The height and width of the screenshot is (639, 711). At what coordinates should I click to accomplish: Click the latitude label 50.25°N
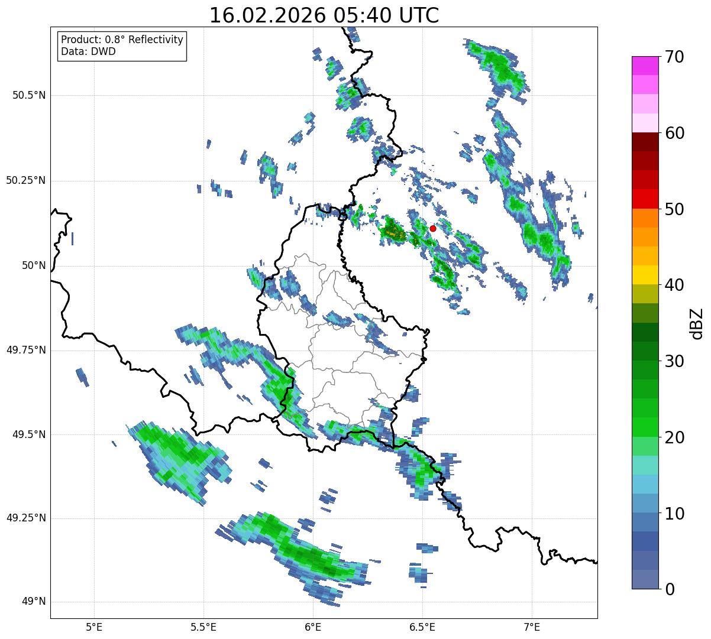click(25, 180)
